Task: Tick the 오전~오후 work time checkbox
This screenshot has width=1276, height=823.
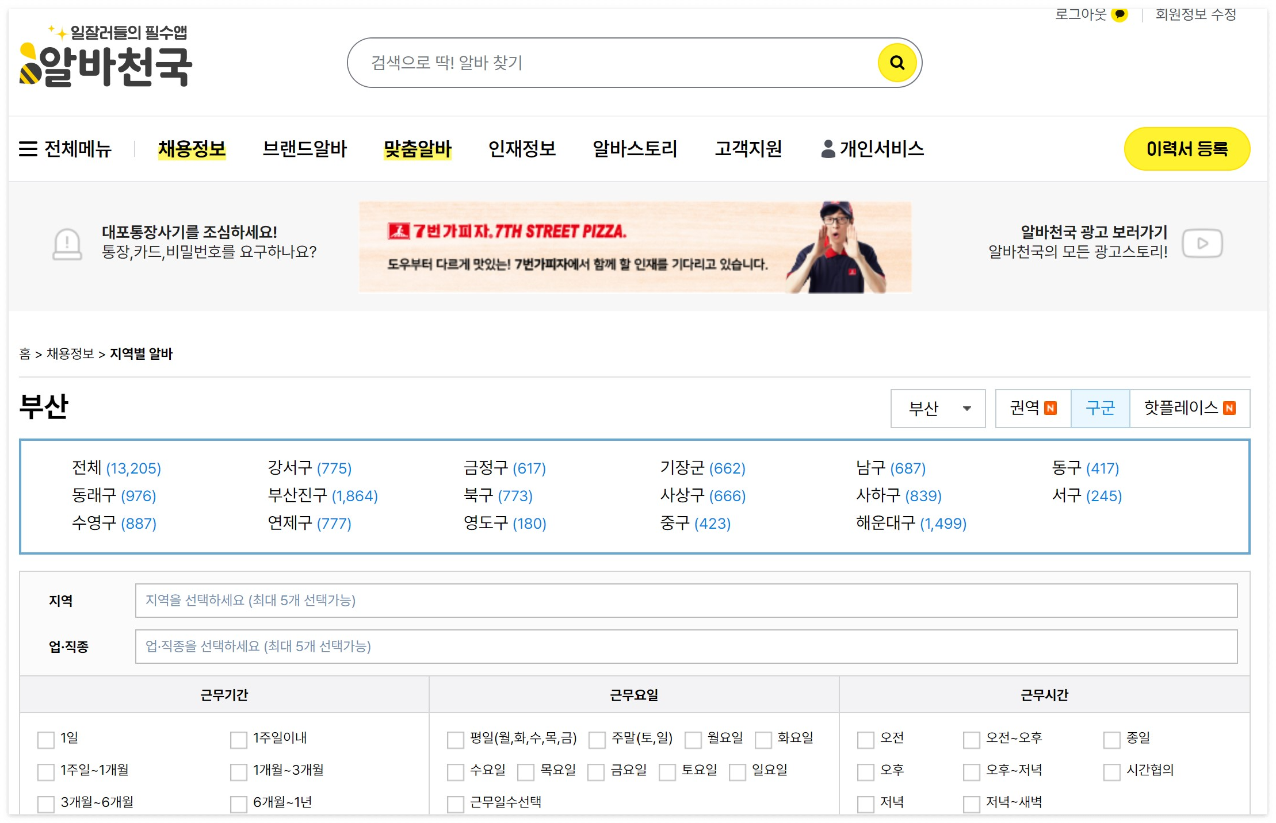Action: coord(971,739)
